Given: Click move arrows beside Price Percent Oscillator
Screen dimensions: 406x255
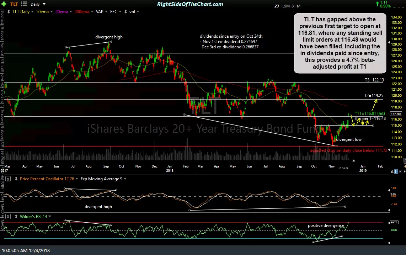Looking at the screenshot, I should tap(16, 179).
